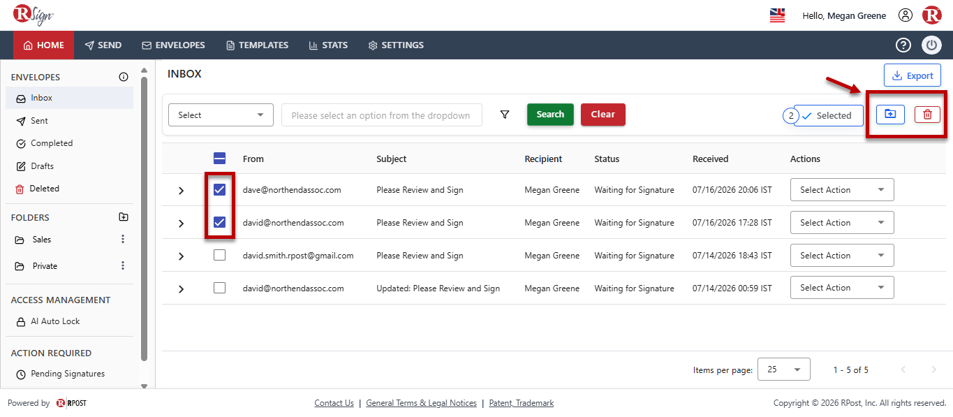The width and height of the screenshot is (953, 417).
Task: Open the user profile icon
Action: click(906, 15)
